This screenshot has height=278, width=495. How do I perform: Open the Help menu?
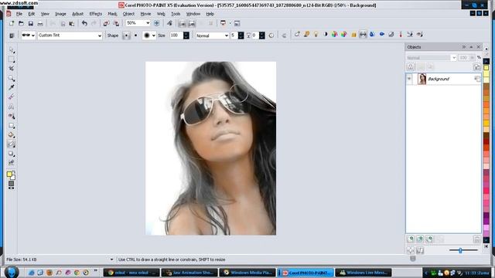(210, 14)
